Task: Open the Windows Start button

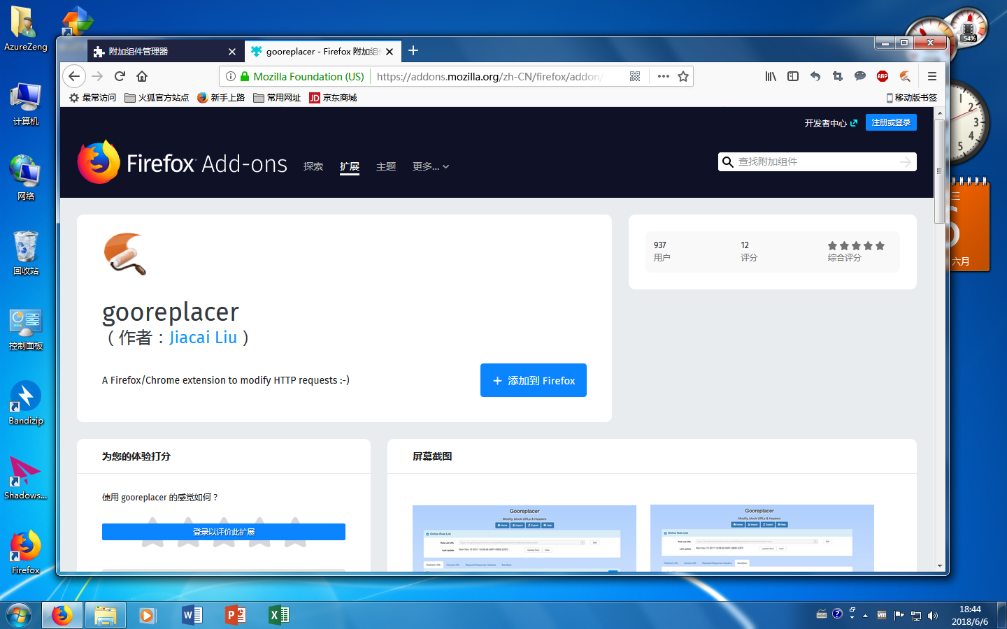Action: (19, 615)
